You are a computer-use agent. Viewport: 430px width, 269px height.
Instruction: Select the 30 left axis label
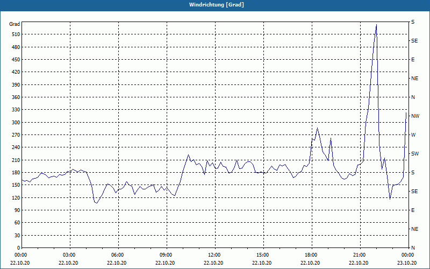[17, 236]
